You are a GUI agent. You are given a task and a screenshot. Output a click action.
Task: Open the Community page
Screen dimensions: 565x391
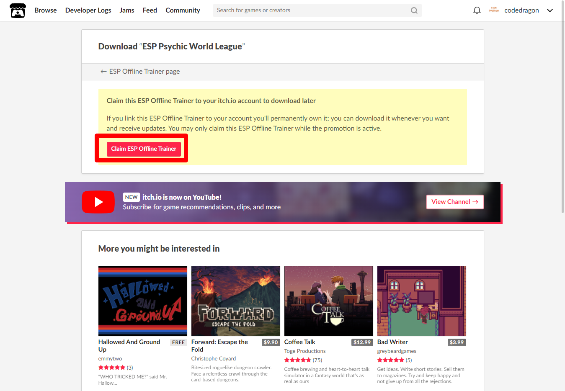click(183, 10)
